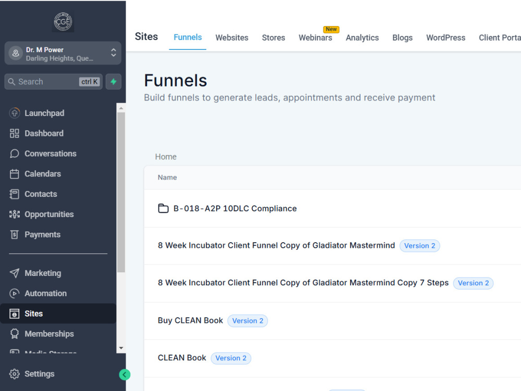The width and height of the screenshot is (521, 391).
Task: Collapse sidebar with green chevron button
Action: pyautogui.click(x=125, y=375)
